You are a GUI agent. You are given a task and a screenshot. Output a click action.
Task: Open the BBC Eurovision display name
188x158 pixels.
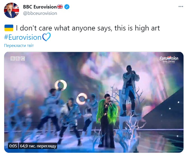point(40,7)
